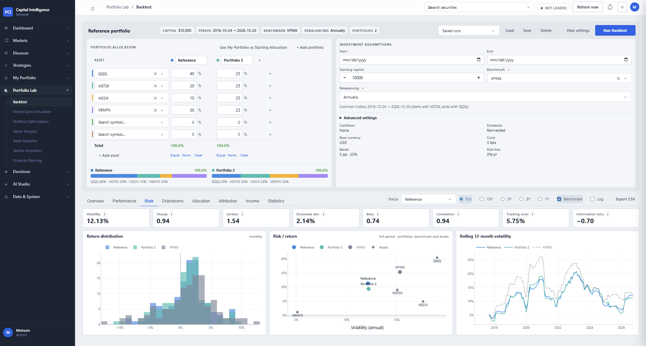Open the Saved runs dropdown
646x346 pixels.
click(x=468, y=30)
